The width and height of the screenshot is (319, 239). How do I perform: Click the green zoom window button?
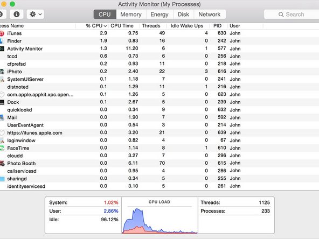(x=12, y=4)
